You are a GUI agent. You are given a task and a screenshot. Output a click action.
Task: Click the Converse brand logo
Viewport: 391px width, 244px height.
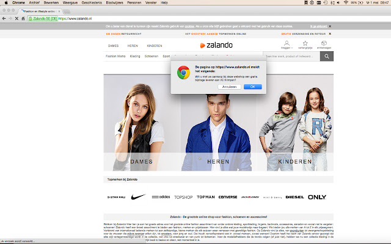tap(228, 197)
